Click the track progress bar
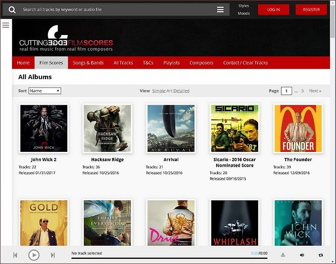This screenshot has width=336, height=264. [x=169, y=258]
